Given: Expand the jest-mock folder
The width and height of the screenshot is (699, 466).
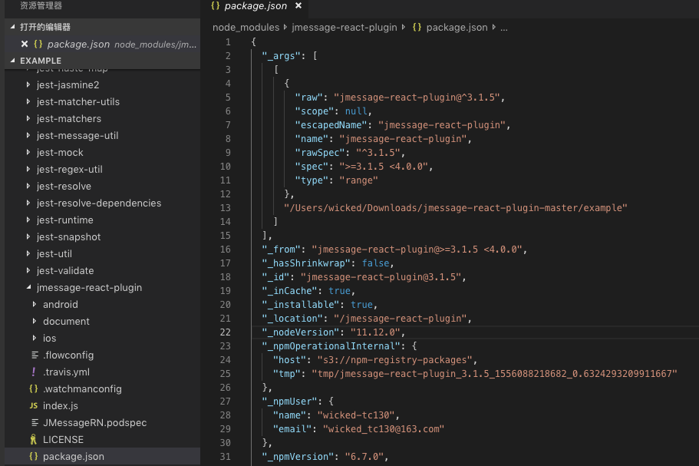Looking at the screenshot, I should coord(28,153).
